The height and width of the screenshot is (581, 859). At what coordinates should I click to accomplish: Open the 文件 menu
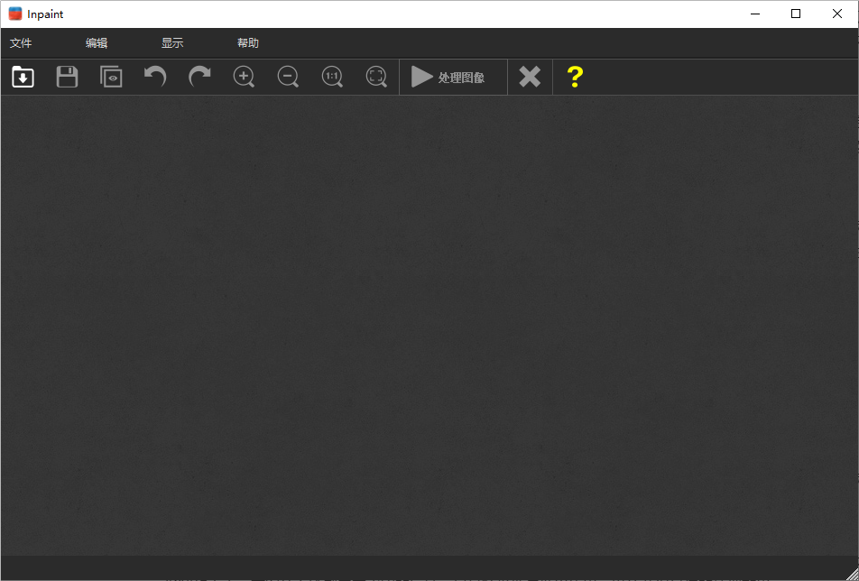pyautogui.click(x=22, y=42)
